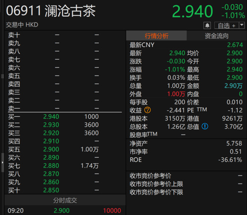The image size is (247, 215).
Task: Open the 自选 dropdown arrow
Action: pyautogui.click(x=242, y=25)
